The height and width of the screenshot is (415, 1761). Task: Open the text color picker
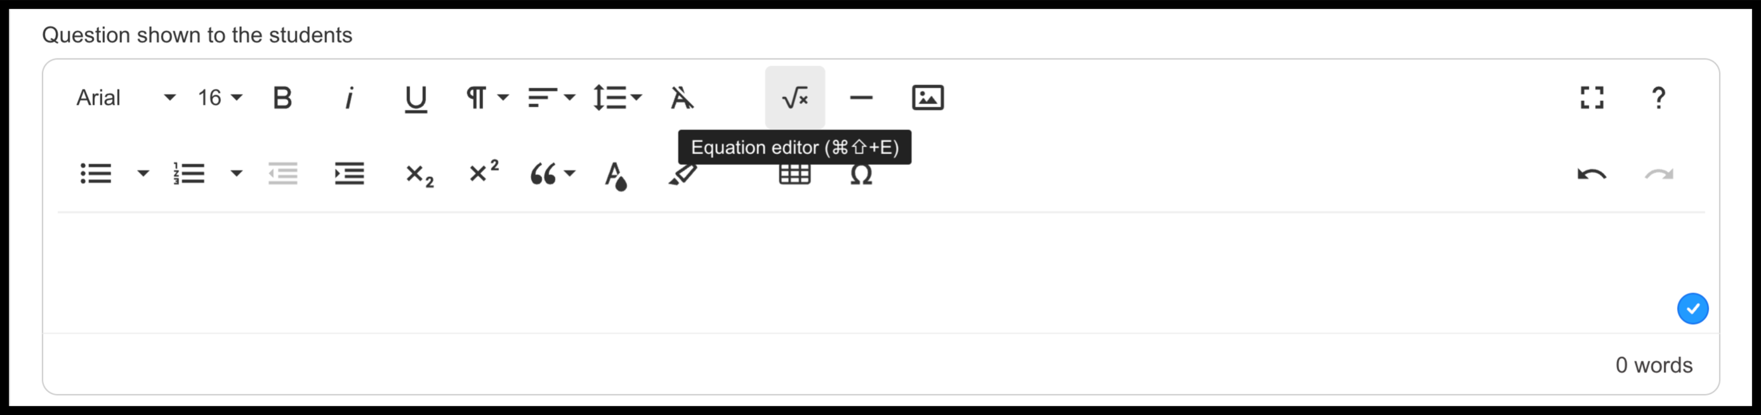pos(616,176)
